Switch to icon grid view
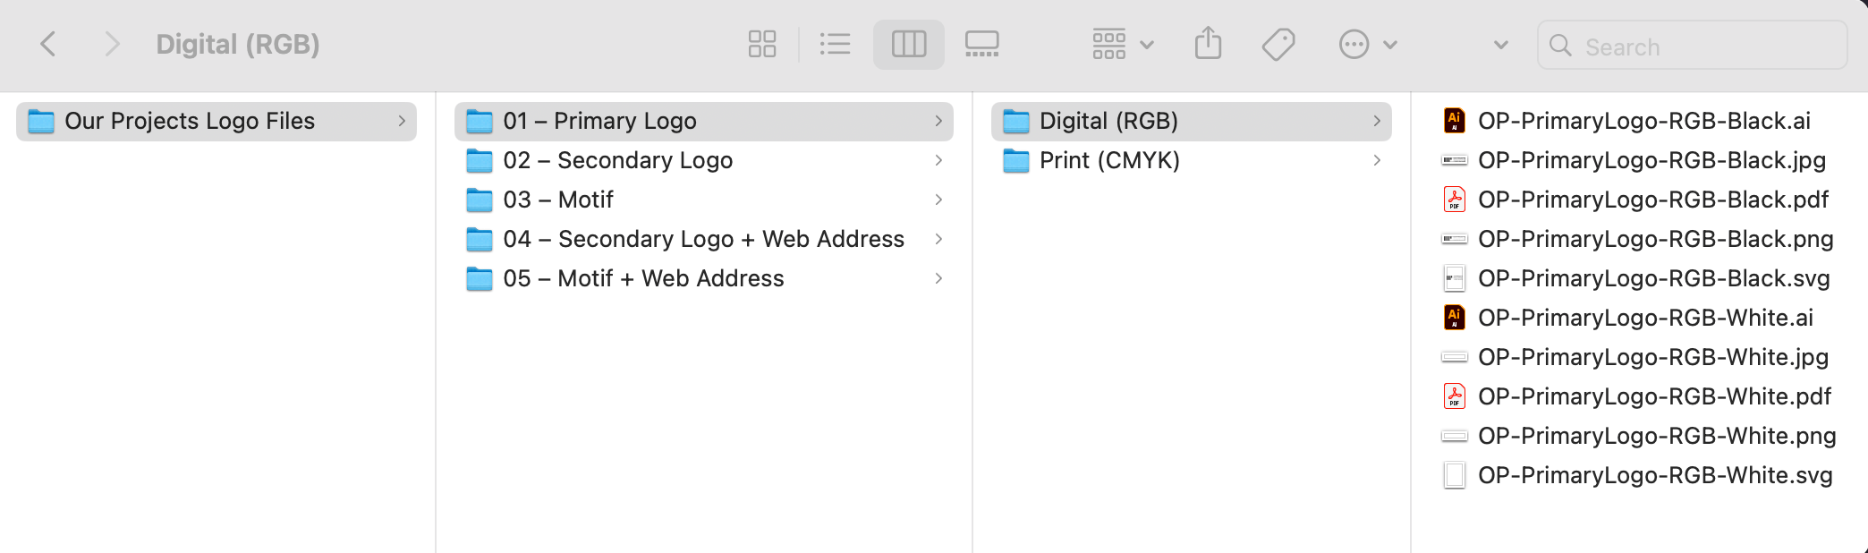The width and height of the screenshot is (1868, 553). pyautogui.click(x=762, y=44)
